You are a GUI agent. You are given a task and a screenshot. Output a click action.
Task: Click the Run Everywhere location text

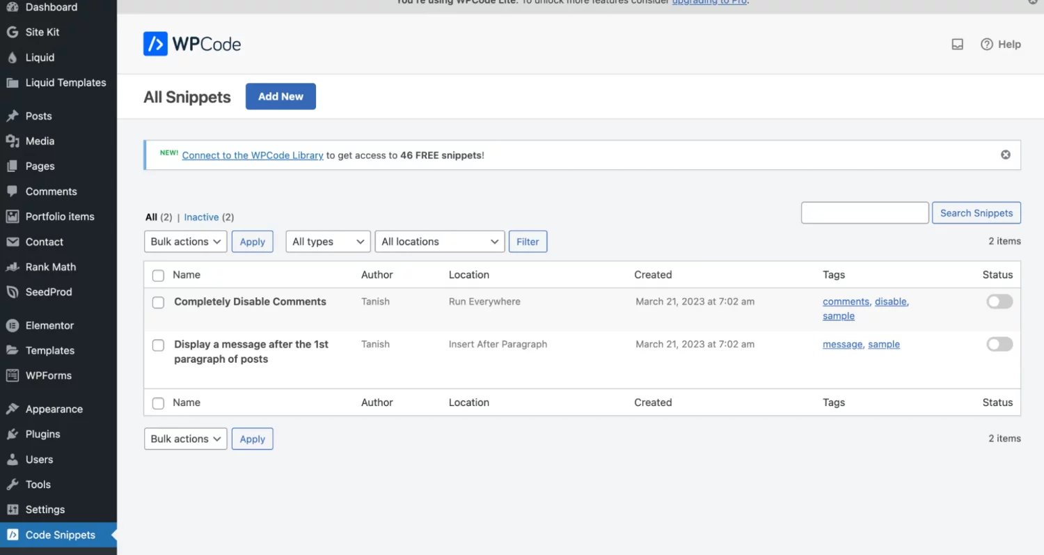[x=484, y=302]
